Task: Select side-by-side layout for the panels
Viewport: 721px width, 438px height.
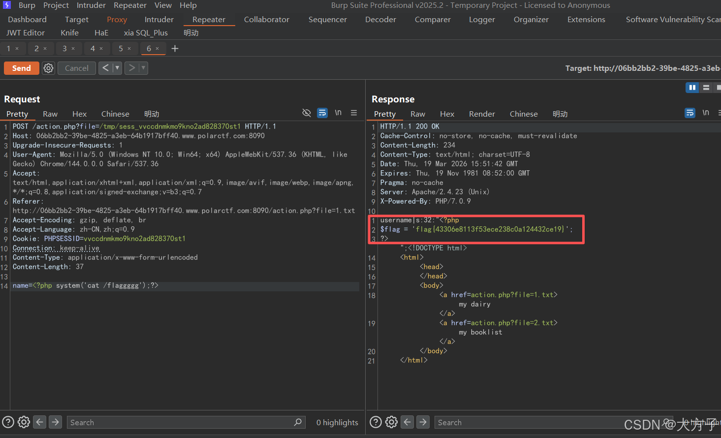Action: click(x=692, y=88)
